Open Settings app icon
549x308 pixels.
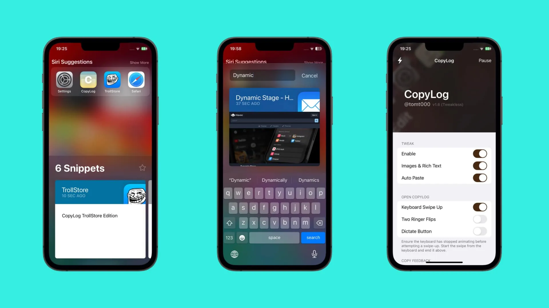point(64,79)
